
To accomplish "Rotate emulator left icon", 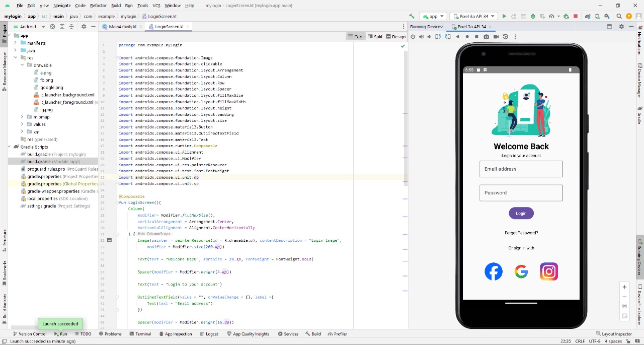I will (438, 36).
